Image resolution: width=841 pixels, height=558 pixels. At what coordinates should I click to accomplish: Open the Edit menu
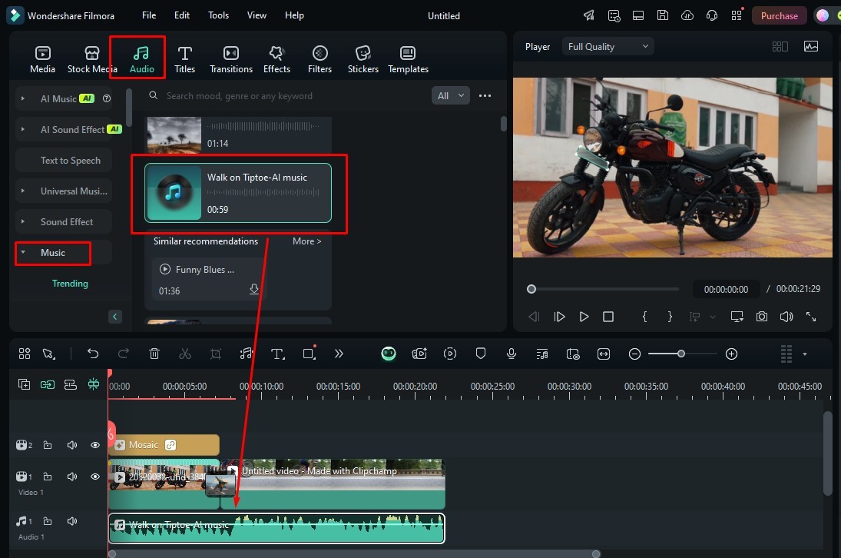[x=181, y=15]
